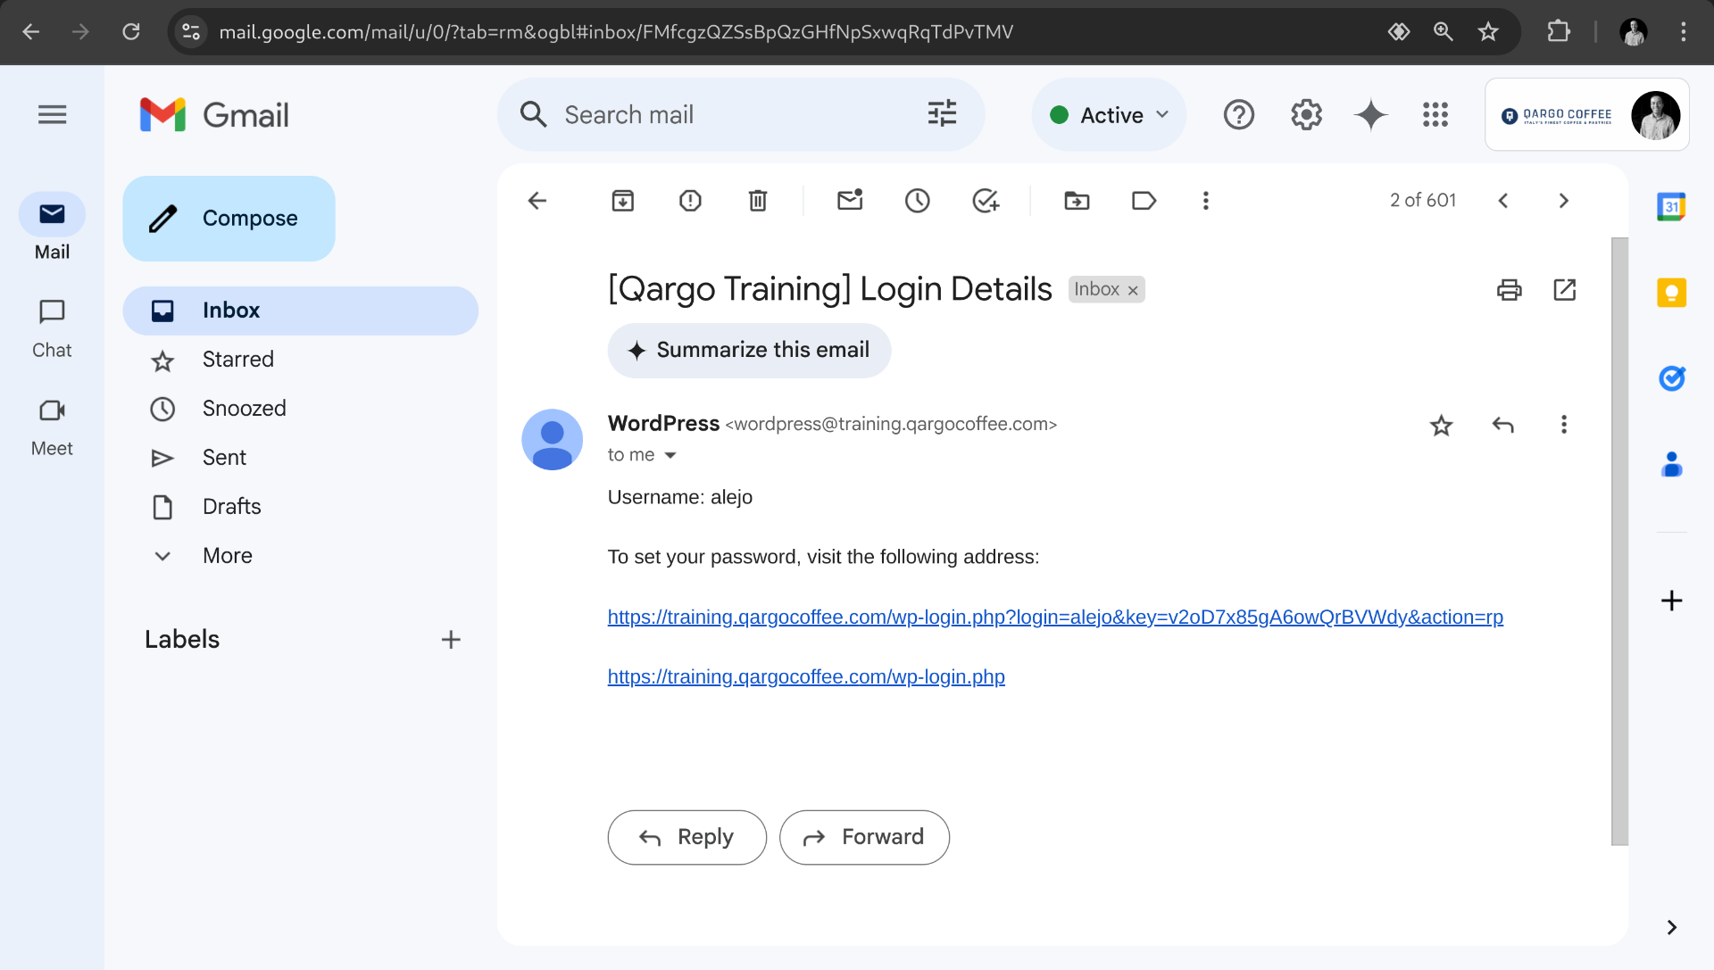Bookmark this page with the star icon

pos(1488,32)
